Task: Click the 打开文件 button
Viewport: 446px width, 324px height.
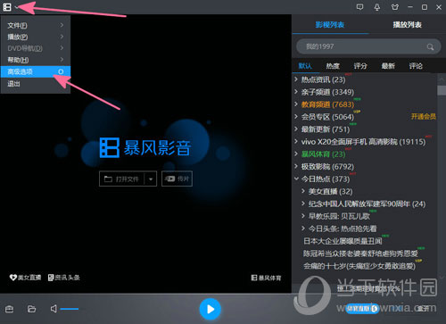Action: (121, 179)
